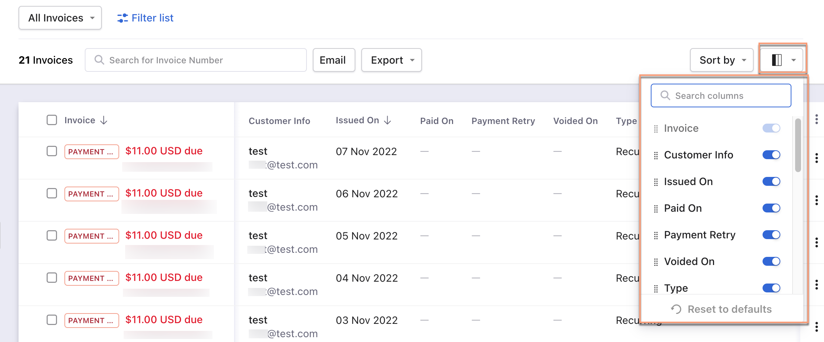Screen dimensions: 824x342
Task: Click the Search columns field
Action: click(721, 96)
